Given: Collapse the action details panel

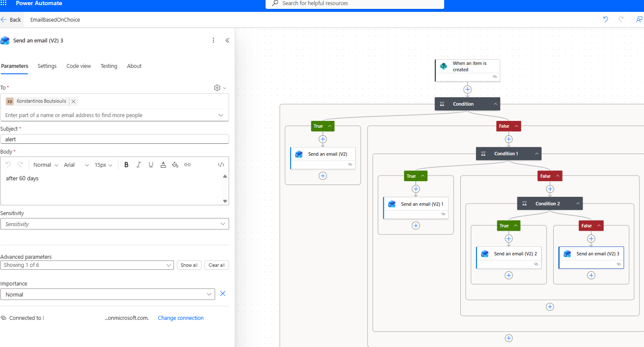Looking at the screenshot, I should click(227, 40).
